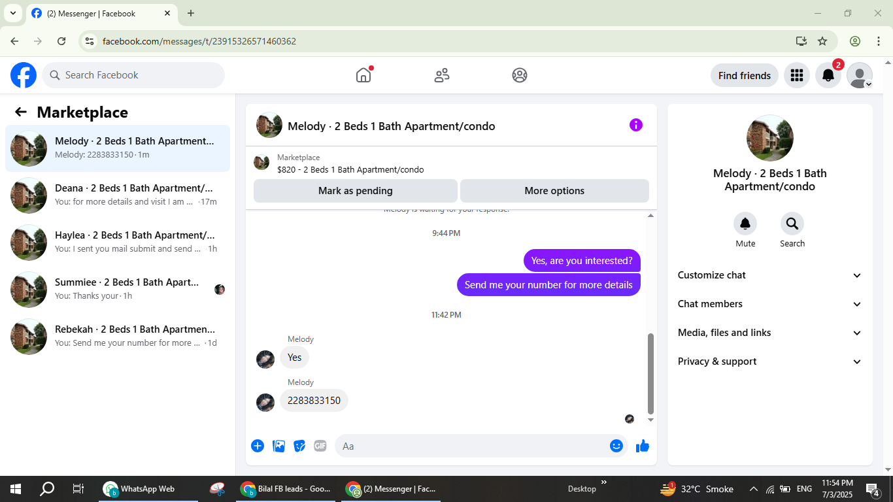Screen dimensions: 893x502
Task: Open Windows taskbar search
Action: pos(47,489)
